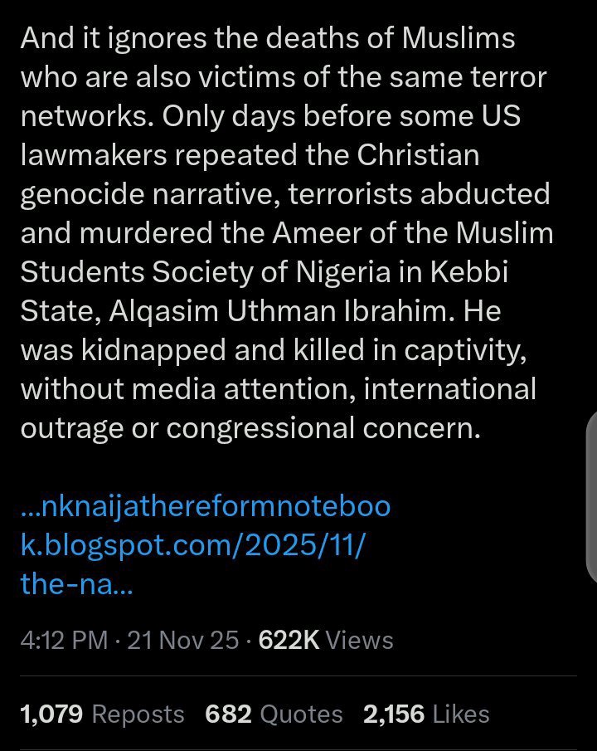Viewport: 597px width, 751px height.
Task: Open the blogspot.com link in the tweet
Action: pyautogui.click(x=192, y=546)
